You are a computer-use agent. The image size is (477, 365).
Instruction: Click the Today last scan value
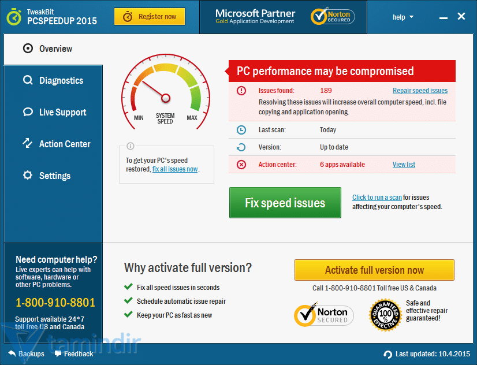(327, 130)
